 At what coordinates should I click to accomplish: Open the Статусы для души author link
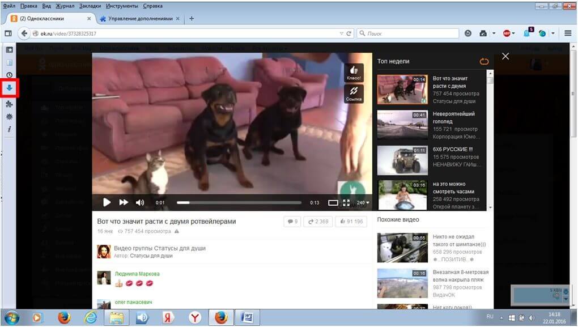point(151,256)
